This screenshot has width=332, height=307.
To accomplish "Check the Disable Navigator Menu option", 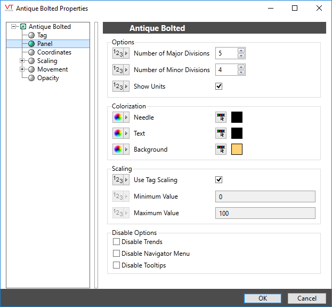I will [x=117, y=254].
